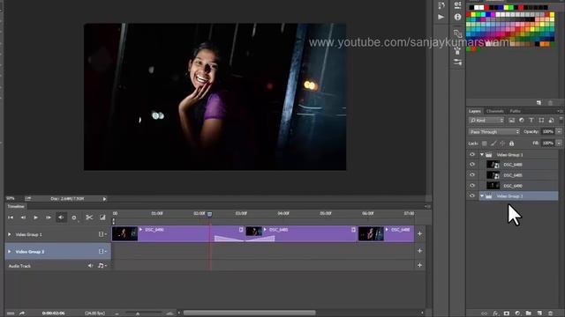Image resolution: width=565 pixels, height=317 pixels.
Task: Click the zoom percentage field in status bar
Action: (x=11, y=198)
